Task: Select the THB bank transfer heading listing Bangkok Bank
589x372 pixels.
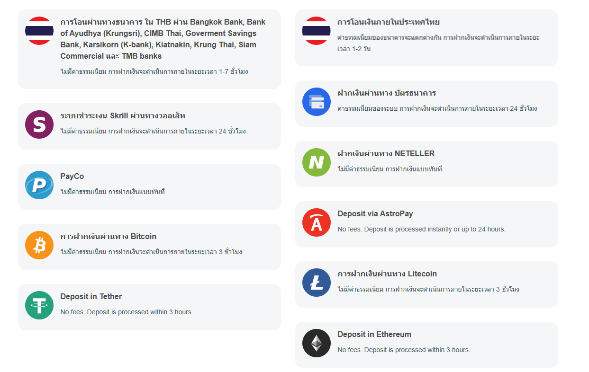Action: coord(163,39)
